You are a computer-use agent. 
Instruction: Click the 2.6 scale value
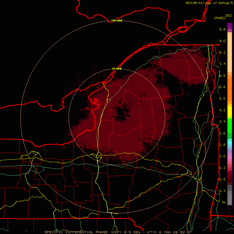click(222, 133)
